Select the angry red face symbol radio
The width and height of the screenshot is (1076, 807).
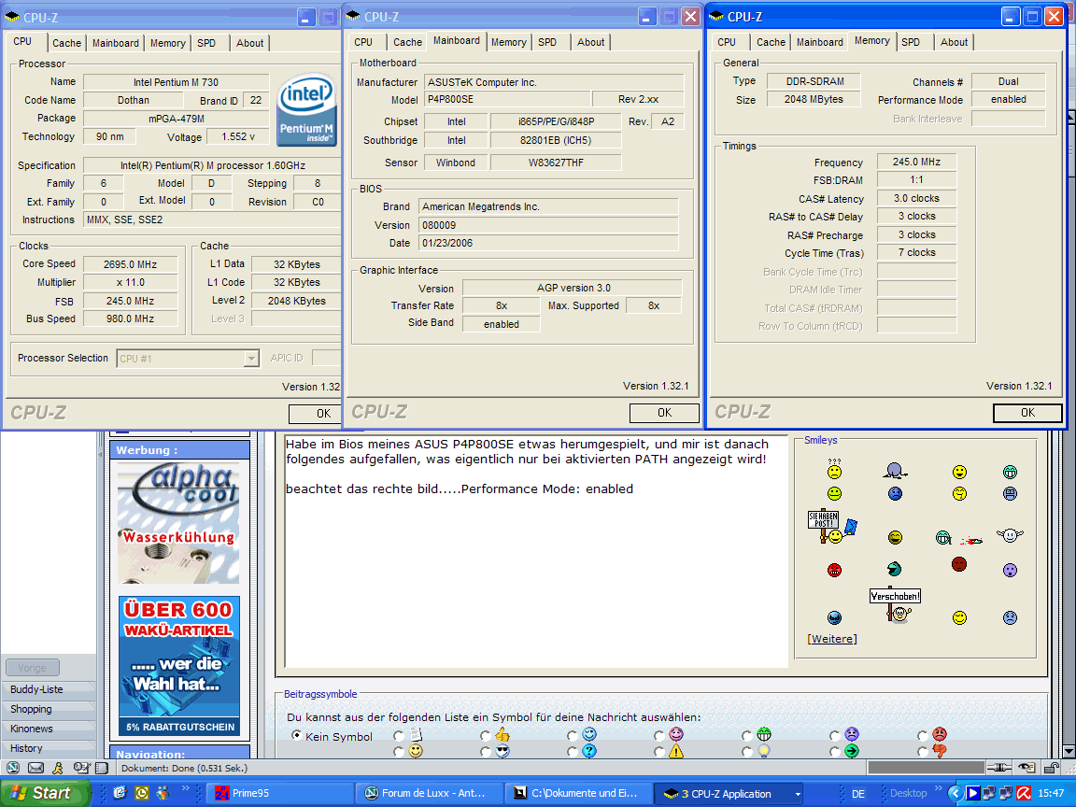tap(923, 736)
